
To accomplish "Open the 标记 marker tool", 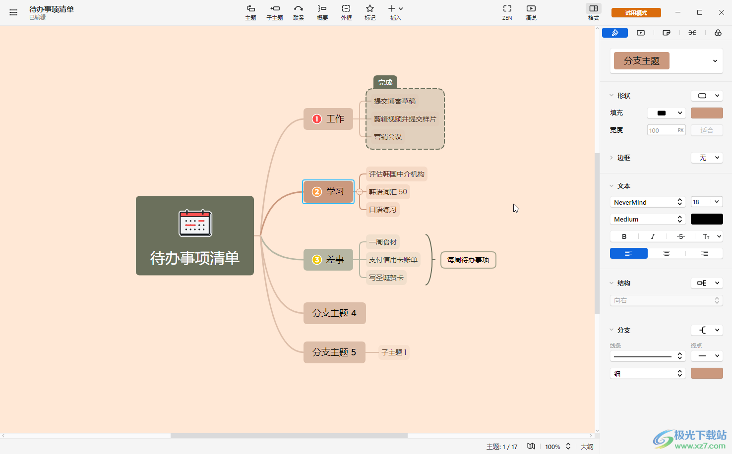I will [370, 12].
